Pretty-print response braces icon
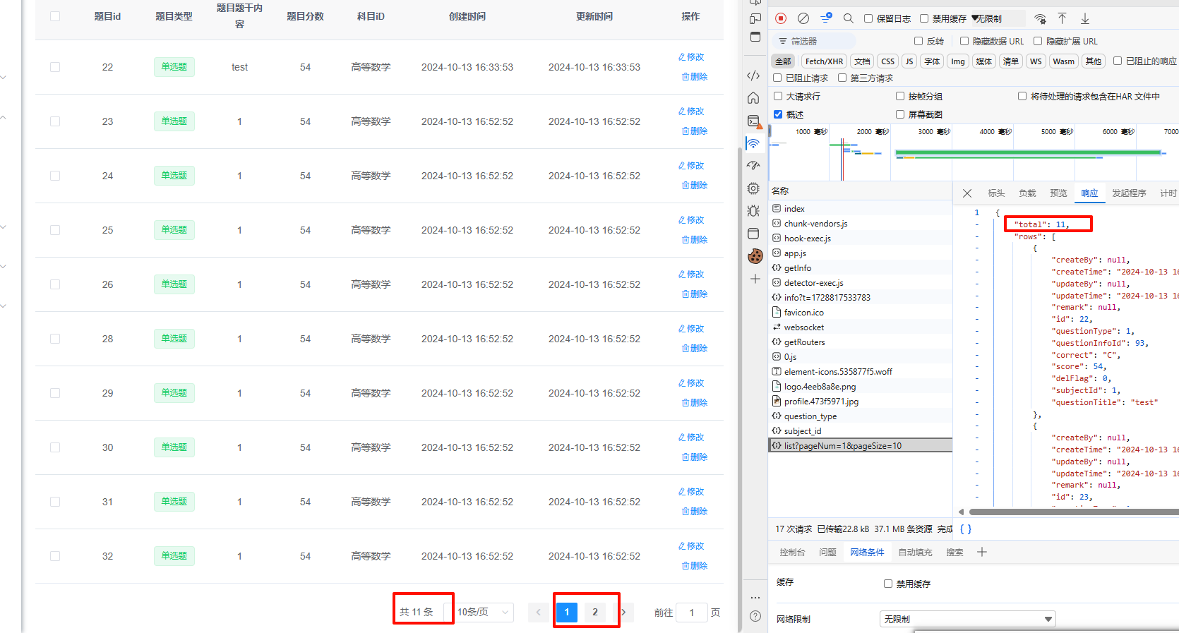Viewport: 1179px width, 633px height. (965, 529)
